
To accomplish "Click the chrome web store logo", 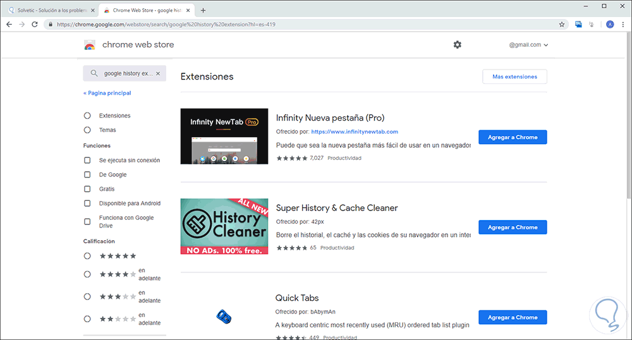I will pos(90,45).
